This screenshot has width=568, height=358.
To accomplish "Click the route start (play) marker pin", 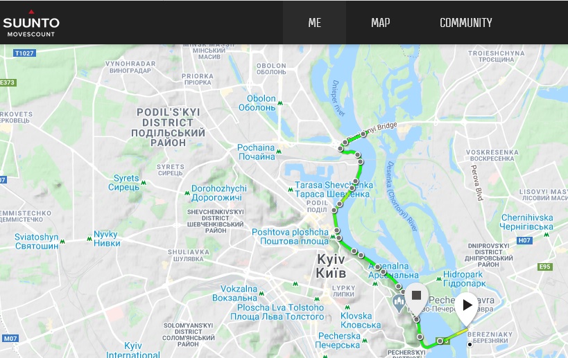I will (x=467, y=308).
